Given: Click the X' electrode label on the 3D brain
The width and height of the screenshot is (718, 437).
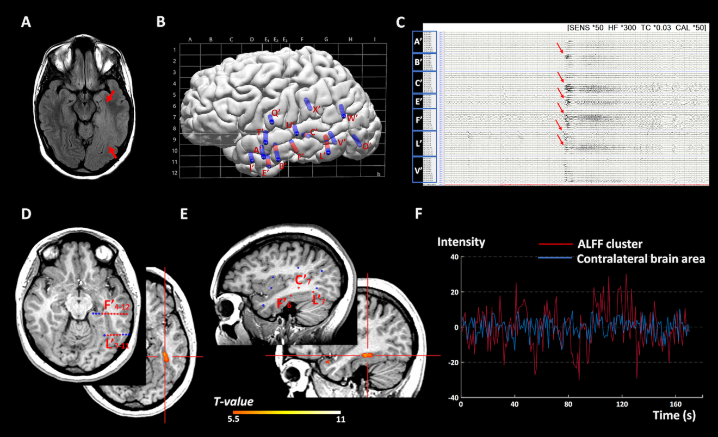Looking at the screenshot, I should [318, 109].
